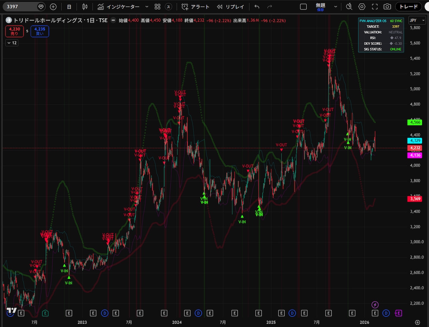Take a chart snapshot with the camera
Viewport: 429px width, 327px height.
coord(387,7)
